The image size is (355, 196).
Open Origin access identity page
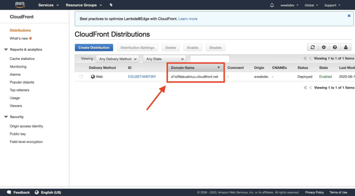tap(26, 126)
